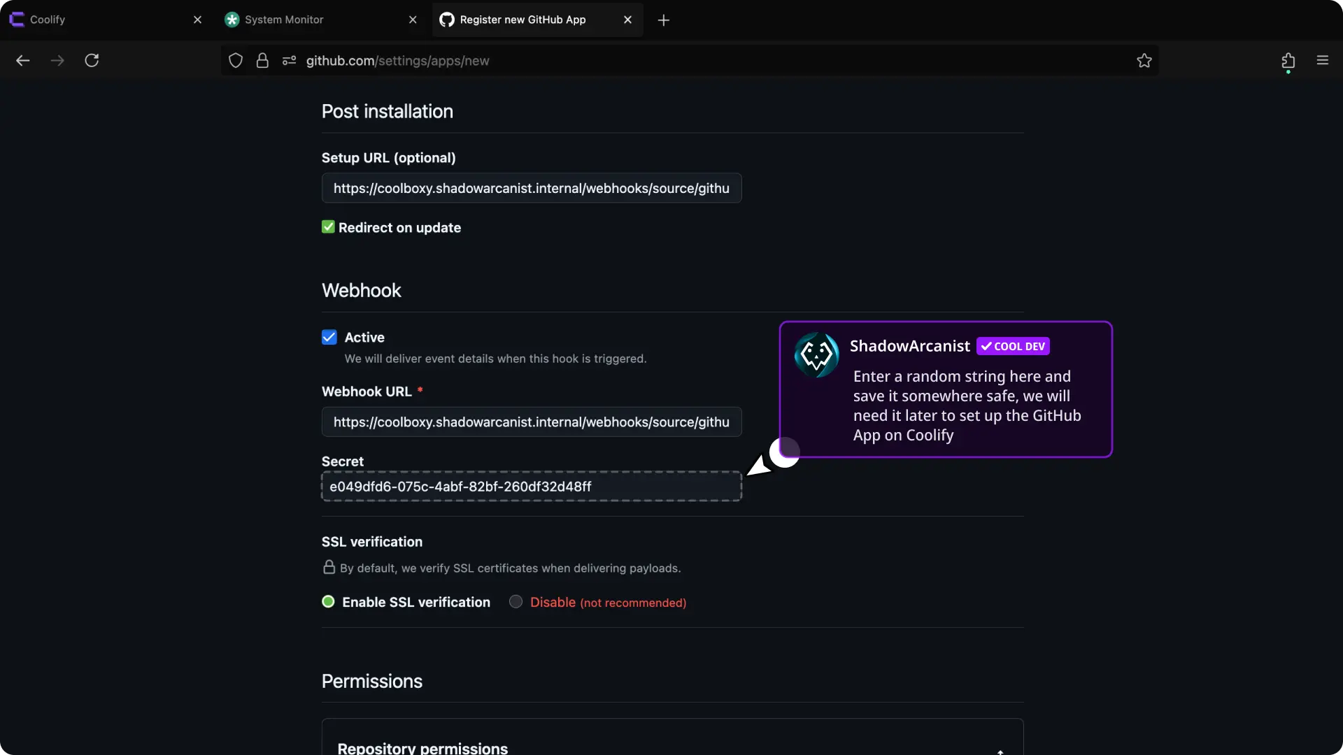Open the hamburger application menu
The image size is (1343, 755).
point(1322,61)
